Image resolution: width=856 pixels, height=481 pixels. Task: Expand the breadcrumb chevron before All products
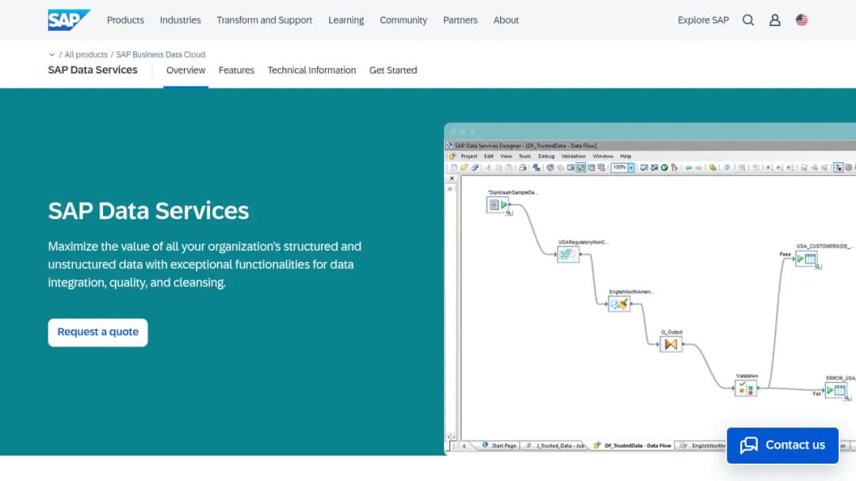click(52, 55)
